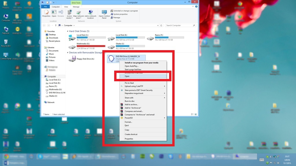Open Control Panel from the ribbon
296x166 pixels.
(104, 14)
